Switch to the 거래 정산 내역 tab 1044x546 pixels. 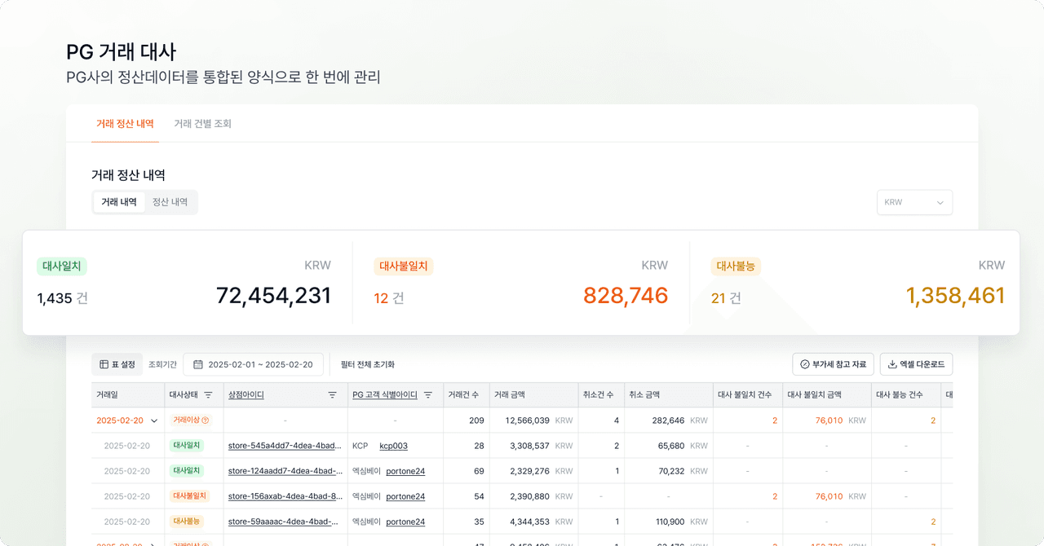point(125,124)
